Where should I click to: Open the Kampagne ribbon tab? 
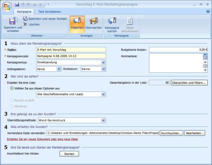[x=24, y=12]
